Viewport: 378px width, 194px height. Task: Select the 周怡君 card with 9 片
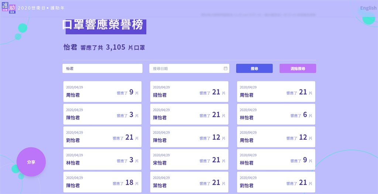tap(103, 91)
